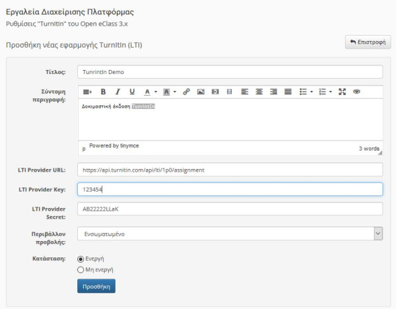The width and height of the screenshot is (396, 309).
Task: Open the background color dropdown arrow
Action: pos(175,92)
